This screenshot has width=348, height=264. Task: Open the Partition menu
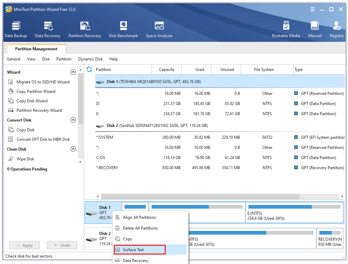(64, 59)
